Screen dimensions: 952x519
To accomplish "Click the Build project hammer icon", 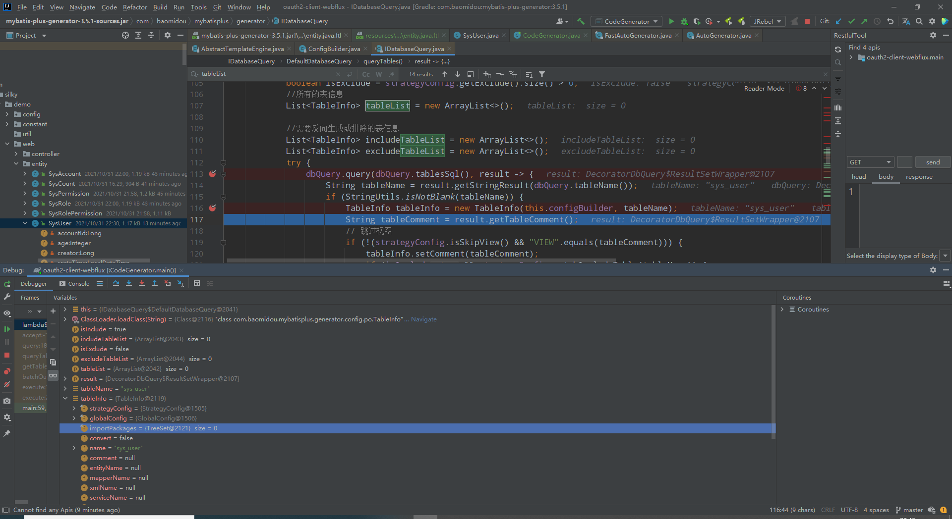I will coord(581,21).
